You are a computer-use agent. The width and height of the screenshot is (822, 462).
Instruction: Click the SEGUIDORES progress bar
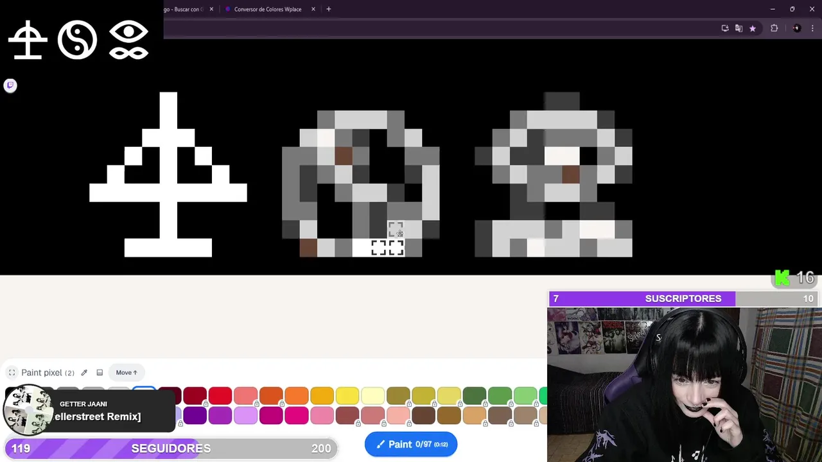tap(170, 449)
